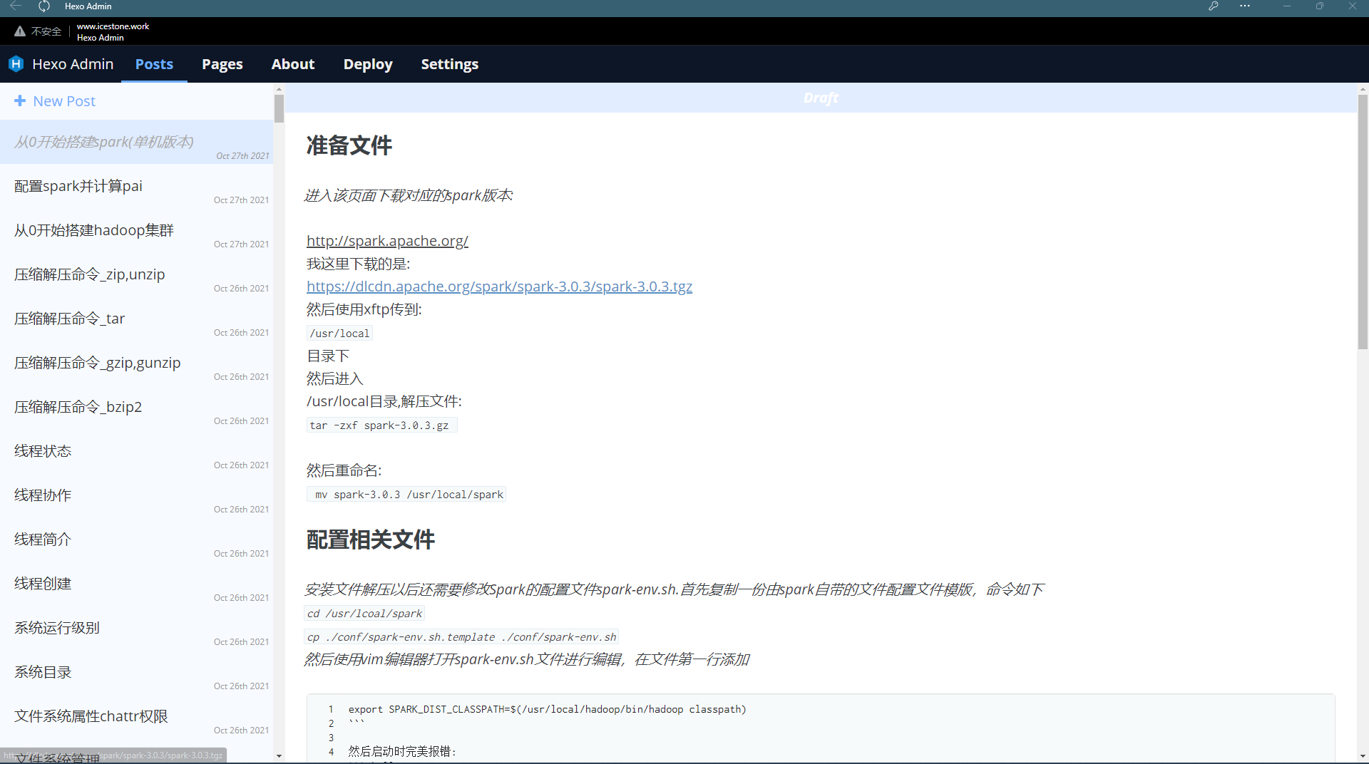1369x764 pixels.
Task: Click the password key icon in title bar
Action: click(x=1213, y=6)
